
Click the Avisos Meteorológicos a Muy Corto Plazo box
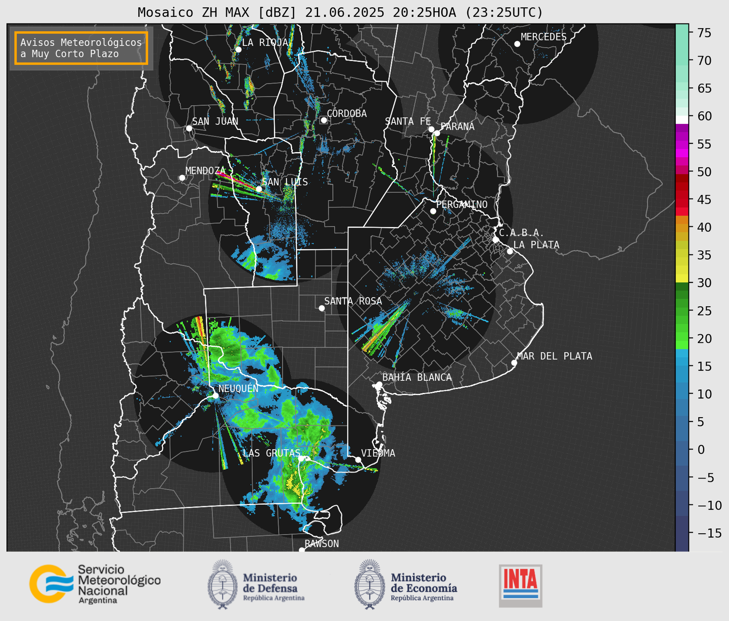coord(81,48)
